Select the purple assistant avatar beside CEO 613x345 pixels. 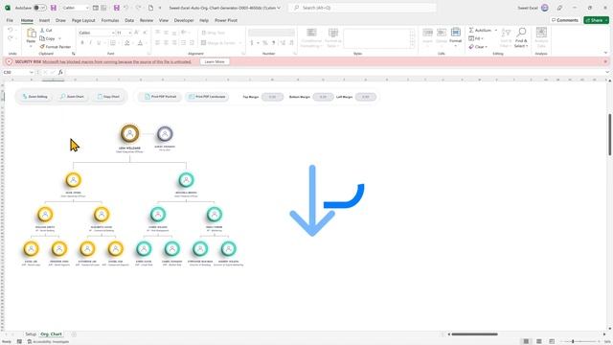coord(165,134)
